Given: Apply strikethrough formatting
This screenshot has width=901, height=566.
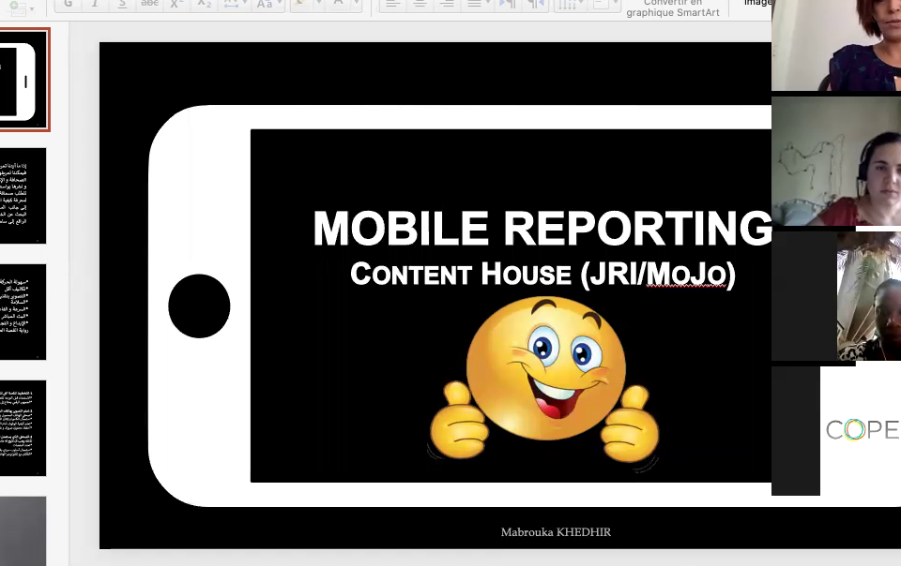Looking at the screenshot, I should (149, 5).
